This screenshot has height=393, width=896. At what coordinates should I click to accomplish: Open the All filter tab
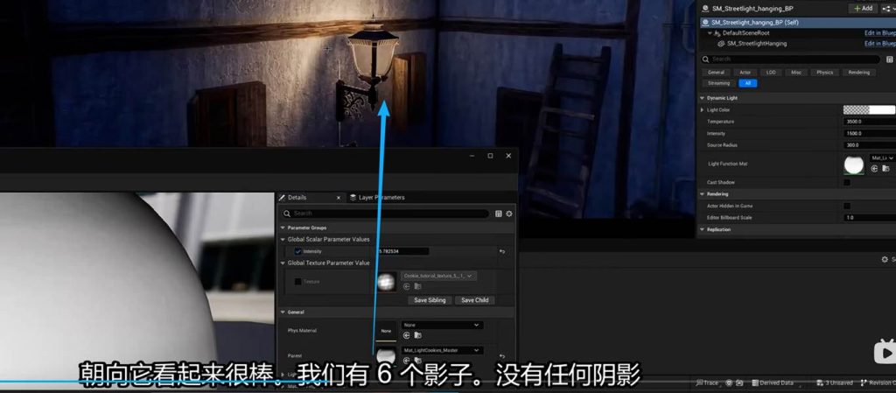click(747, 83)
